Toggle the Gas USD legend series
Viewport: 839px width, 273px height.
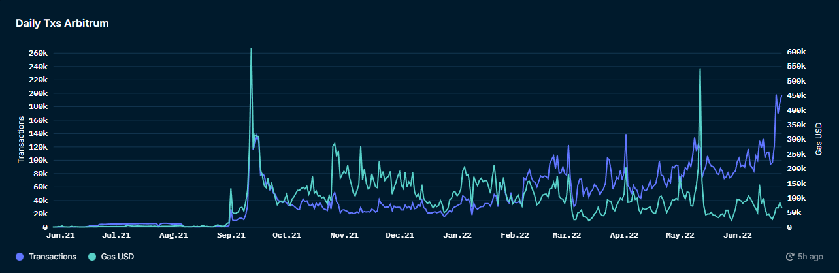point(110,257)
